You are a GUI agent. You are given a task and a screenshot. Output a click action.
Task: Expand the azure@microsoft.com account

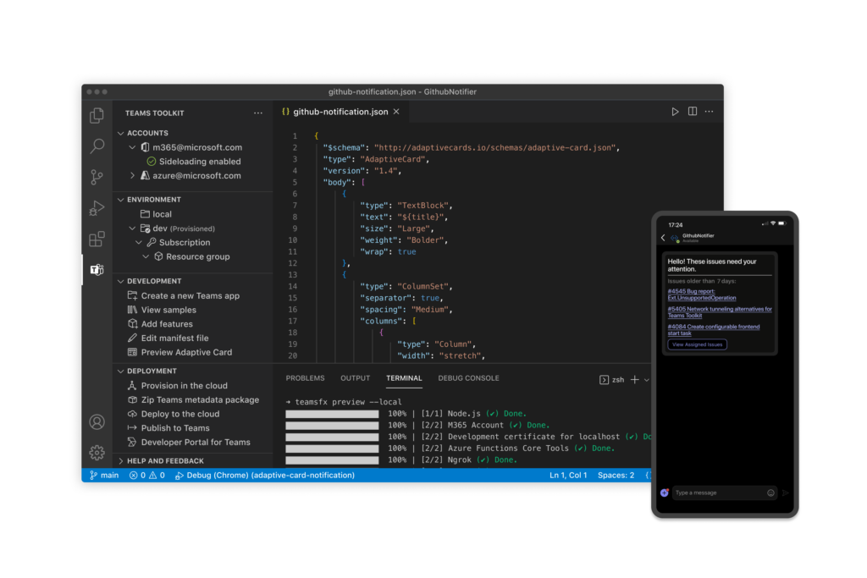coord(133,176)
